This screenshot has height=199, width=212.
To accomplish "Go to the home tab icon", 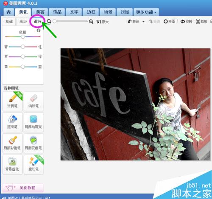I will tap(8, 12).
